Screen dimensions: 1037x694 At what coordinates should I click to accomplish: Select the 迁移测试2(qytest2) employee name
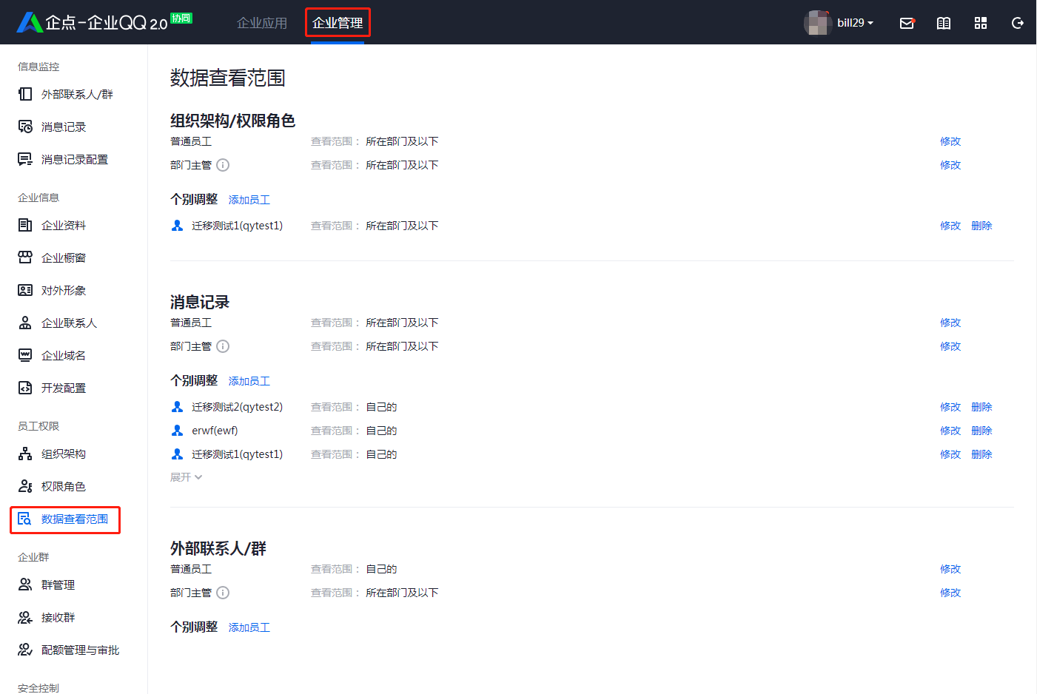[237, 407]
